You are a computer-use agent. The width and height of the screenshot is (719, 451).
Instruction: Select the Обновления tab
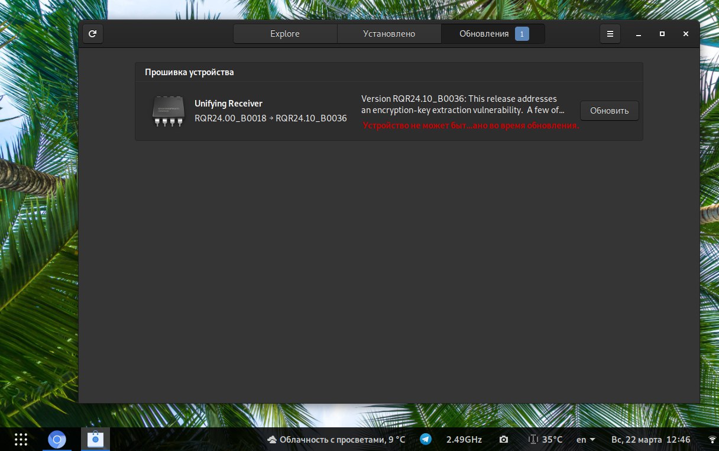click(493, 34)
